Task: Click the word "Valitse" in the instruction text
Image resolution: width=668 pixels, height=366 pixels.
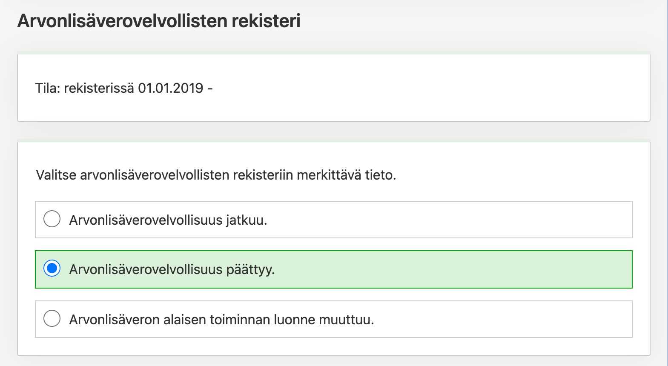Action: pos(56,175)
